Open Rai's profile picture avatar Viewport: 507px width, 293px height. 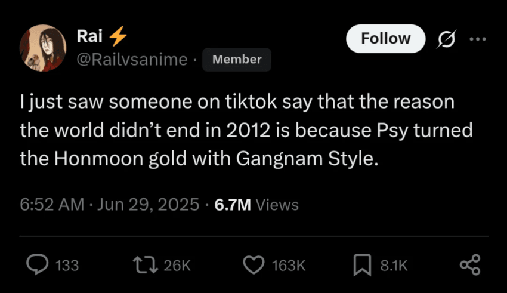point(43,48)
